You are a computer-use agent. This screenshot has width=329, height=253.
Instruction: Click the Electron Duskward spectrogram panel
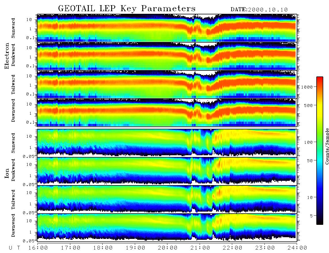(167, 56)
